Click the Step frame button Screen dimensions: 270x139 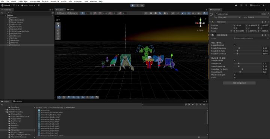(x=142, y=5)
